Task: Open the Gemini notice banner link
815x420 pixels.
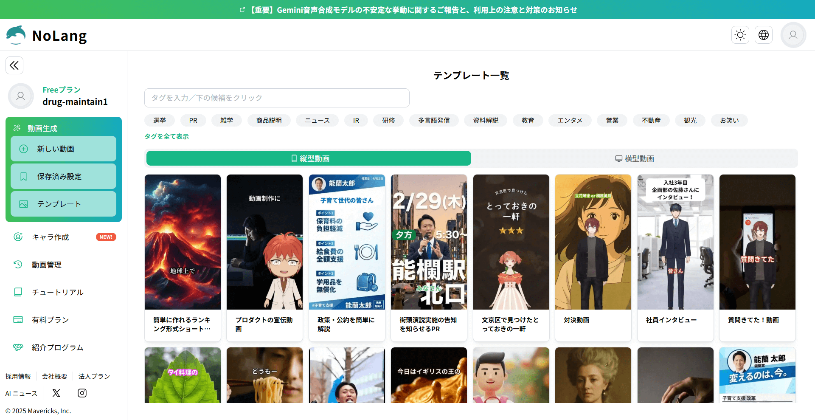Action: click(407, 10)
